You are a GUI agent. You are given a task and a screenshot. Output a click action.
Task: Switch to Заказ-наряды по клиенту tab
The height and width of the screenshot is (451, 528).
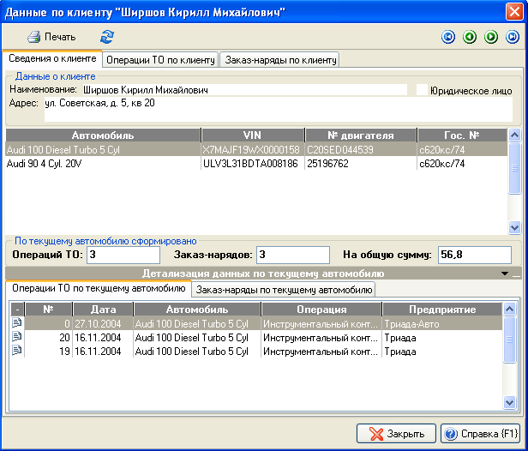[281, 59]
